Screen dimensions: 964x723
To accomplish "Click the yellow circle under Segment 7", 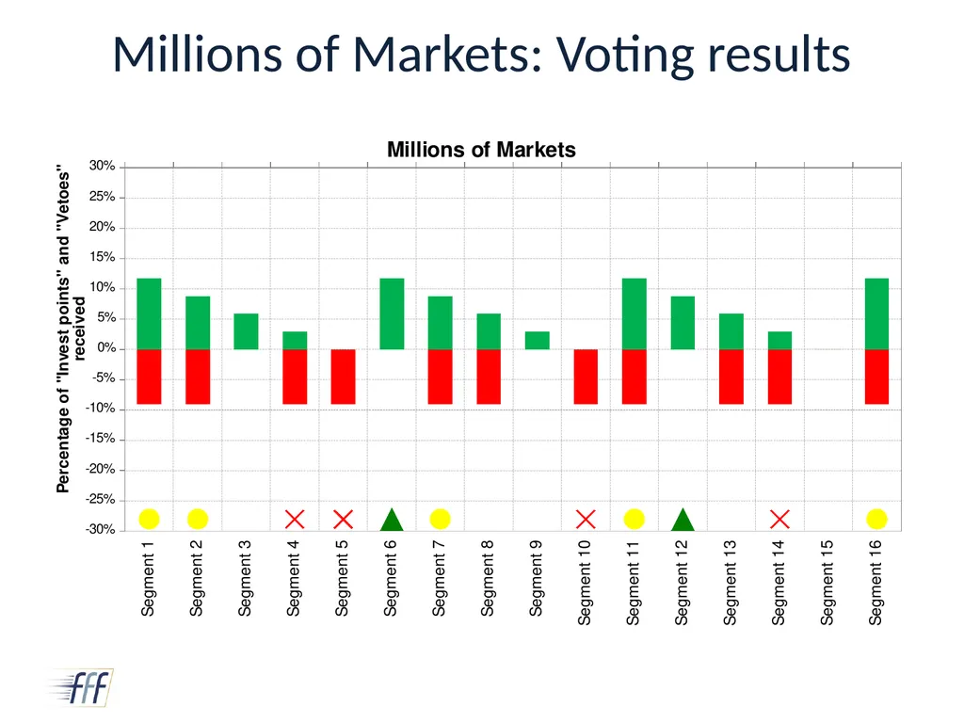I will click(441, 519).
